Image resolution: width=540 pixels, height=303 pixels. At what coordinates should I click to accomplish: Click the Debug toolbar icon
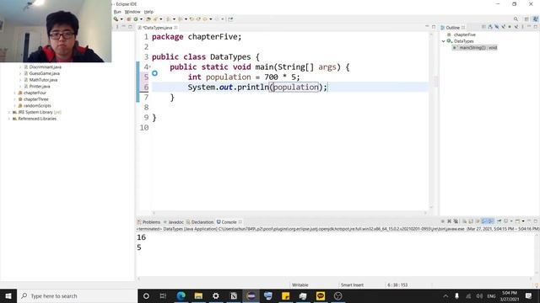[116, 19]
